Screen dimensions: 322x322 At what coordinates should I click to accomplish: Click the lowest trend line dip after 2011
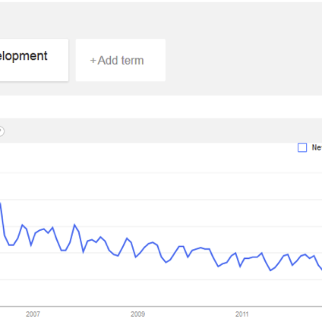(x=271, y=270)
